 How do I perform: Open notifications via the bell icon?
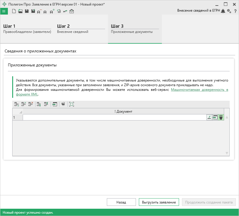pyautogui.click(x=223, y=11)
